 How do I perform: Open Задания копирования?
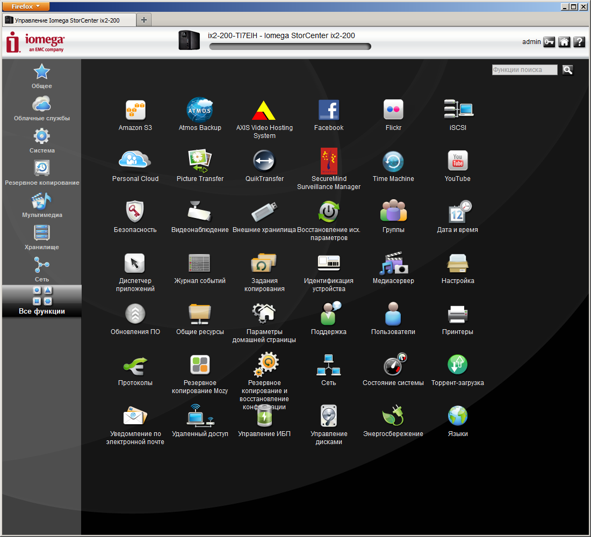(x=264, y=263)
